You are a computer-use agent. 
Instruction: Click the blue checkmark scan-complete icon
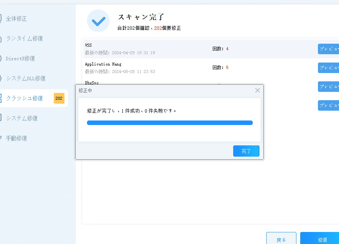(98, 21)
